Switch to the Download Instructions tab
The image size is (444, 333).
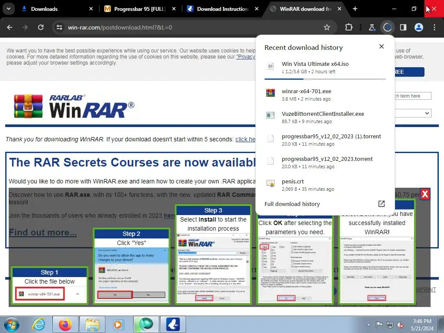pos(222,9)
